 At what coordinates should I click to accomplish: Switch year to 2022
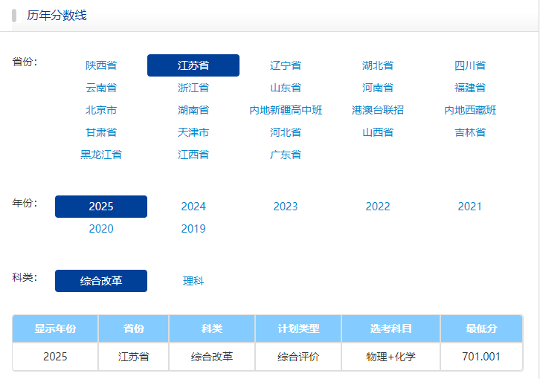378,207
